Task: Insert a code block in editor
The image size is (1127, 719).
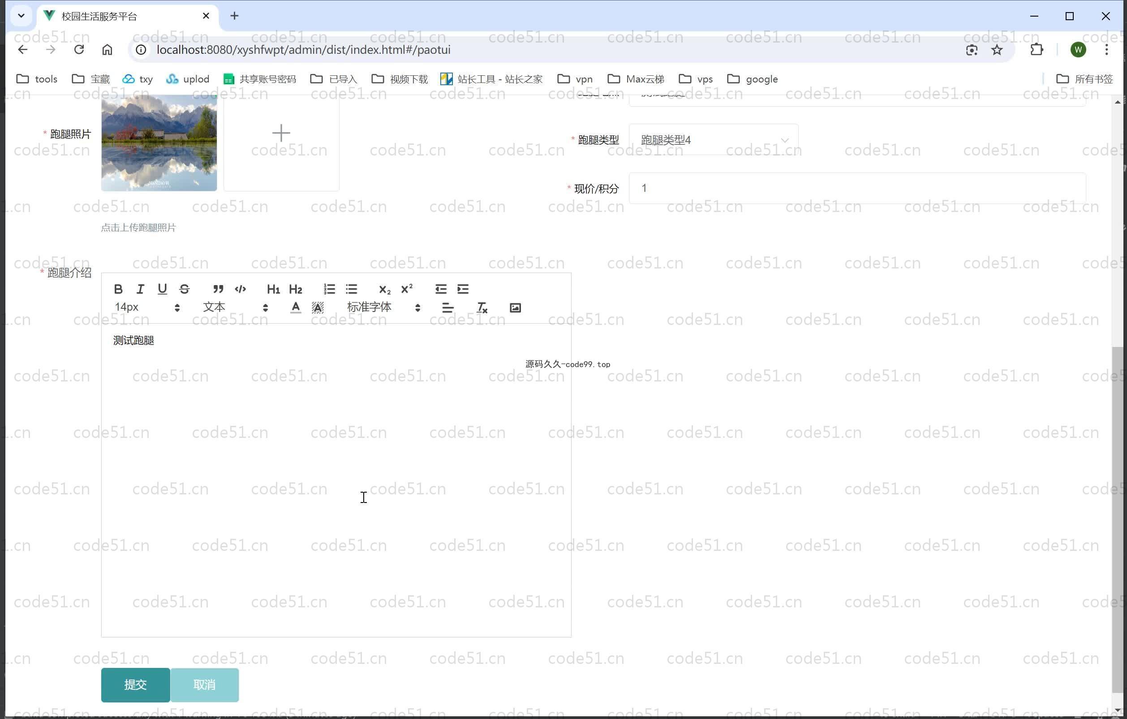Action: (241, 289)
